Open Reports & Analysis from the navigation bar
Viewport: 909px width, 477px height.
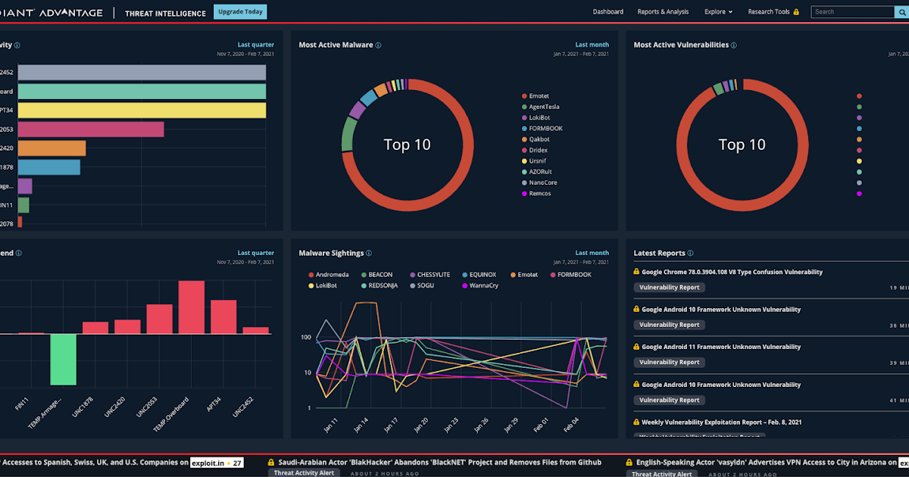663,11
